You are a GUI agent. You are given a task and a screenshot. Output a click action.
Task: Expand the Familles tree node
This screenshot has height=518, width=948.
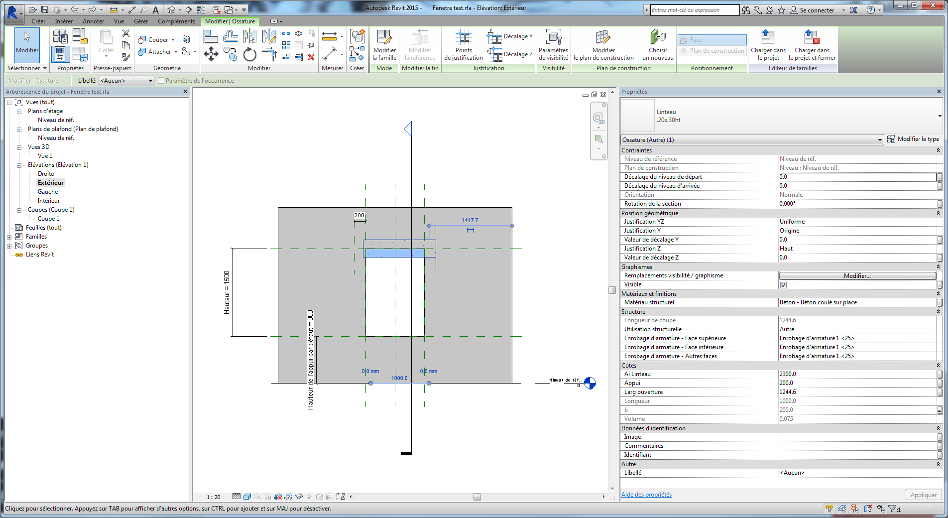click(x=9, y=237)
